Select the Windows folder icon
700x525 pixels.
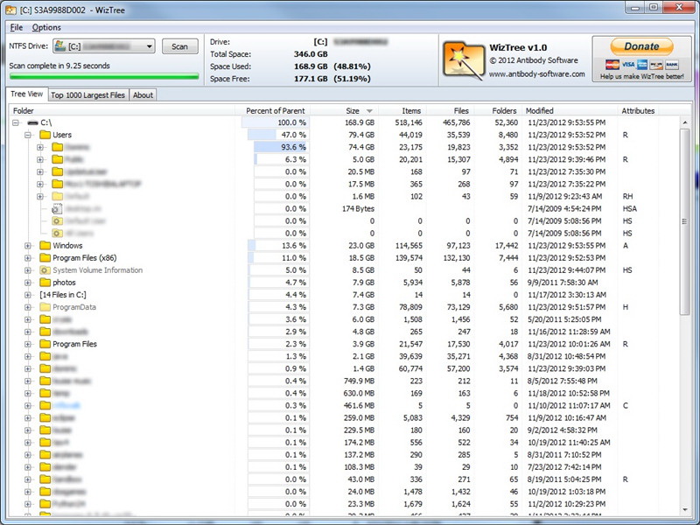(x=45, y=246)
